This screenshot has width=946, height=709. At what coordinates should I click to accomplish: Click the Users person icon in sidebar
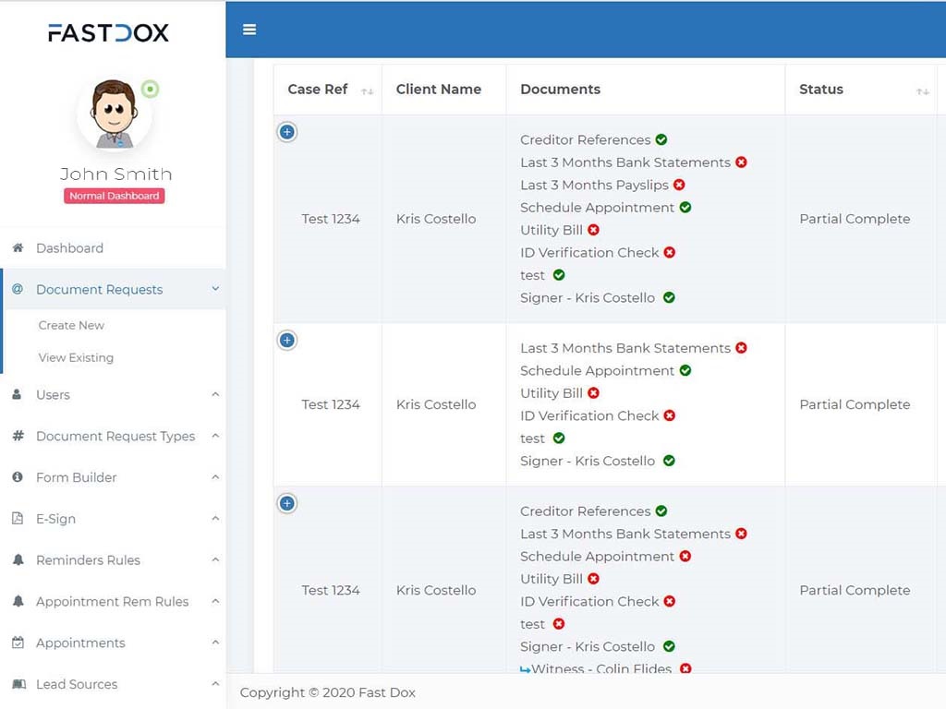(18, 394)
